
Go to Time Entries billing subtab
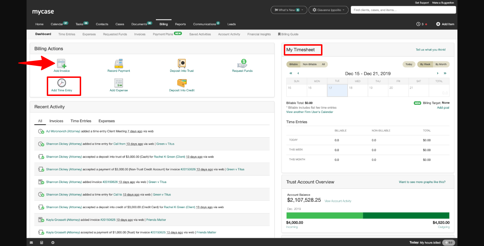pyautogui.click(x=67, y=34)
